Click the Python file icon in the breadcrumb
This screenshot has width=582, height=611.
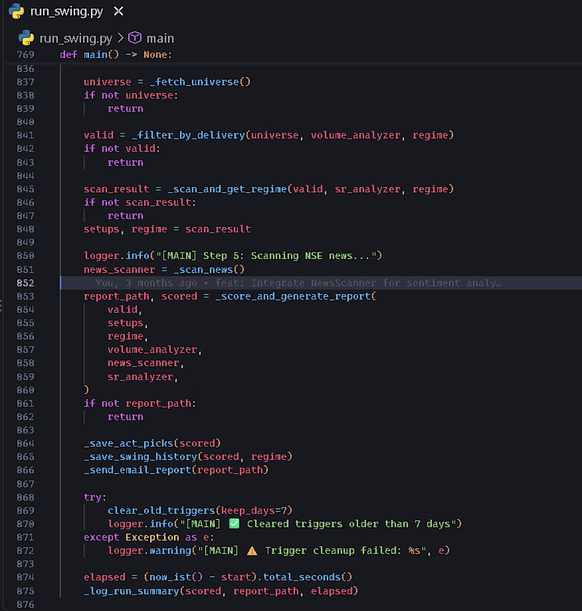pyautogui.click(x=26, y=38)
